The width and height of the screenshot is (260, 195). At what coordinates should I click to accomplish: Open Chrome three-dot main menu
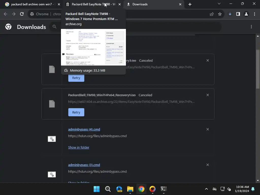[254, 14]
